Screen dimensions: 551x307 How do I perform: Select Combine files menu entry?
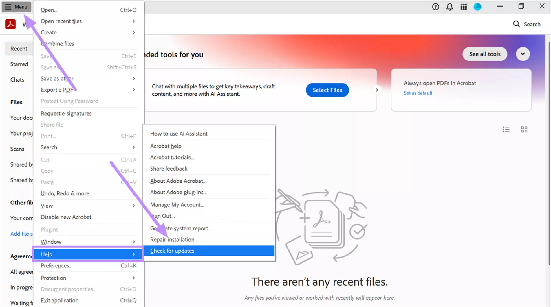tap(88, 44)
